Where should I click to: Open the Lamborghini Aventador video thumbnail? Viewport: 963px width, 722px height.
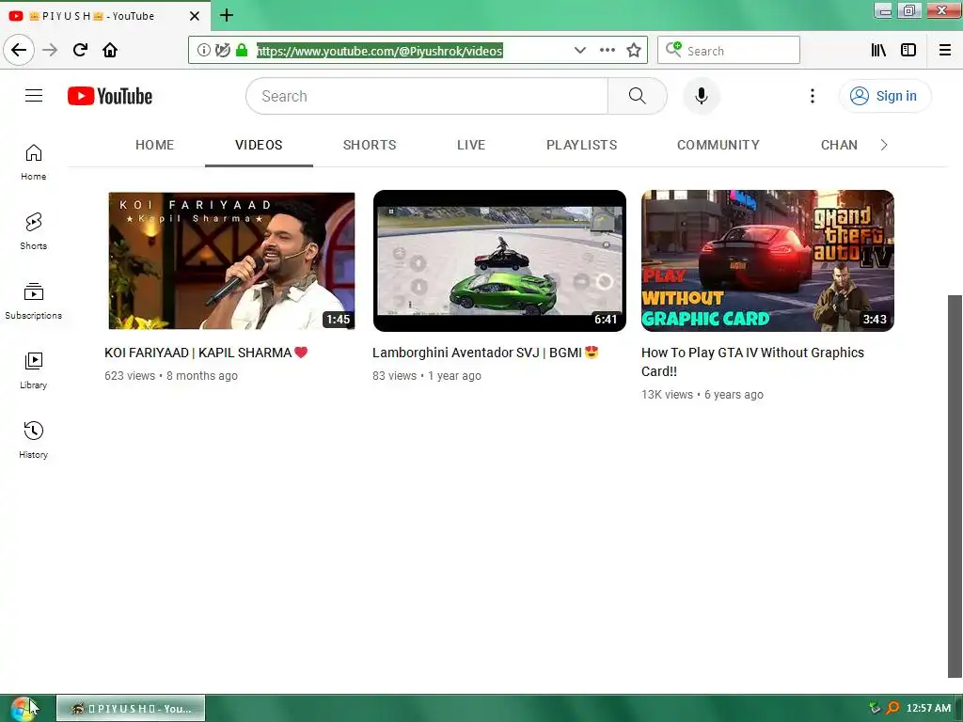coord(499,261)
